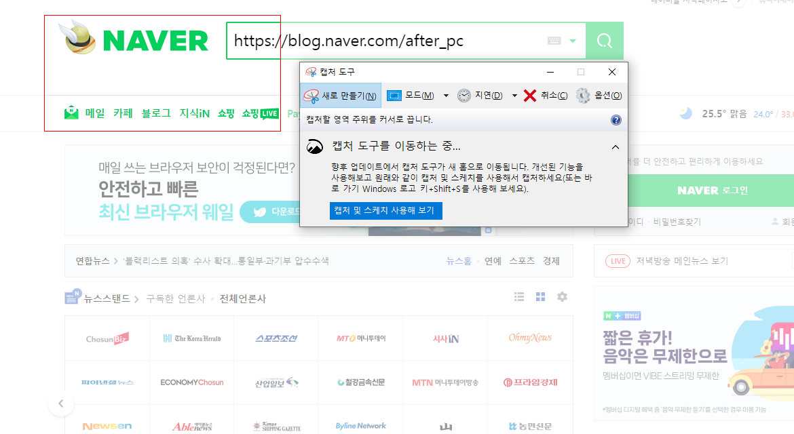This screenshot has height=434, width=794.
Task: Click the 산업일보 press logo
Action: 276,382
